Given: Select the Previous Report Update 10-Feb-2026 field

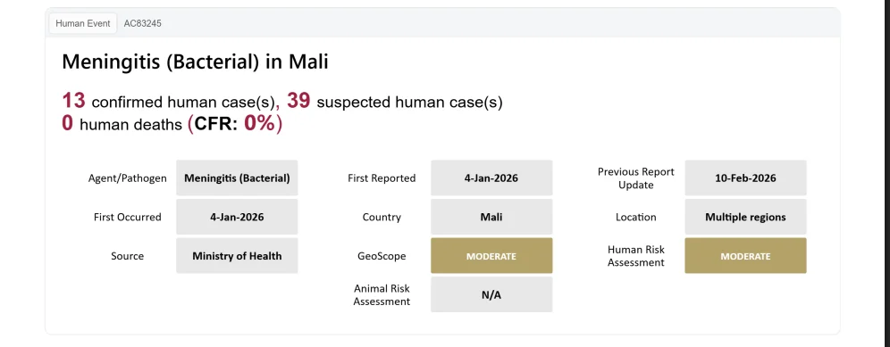Looking at the screenshot, I should [x=745, y=178].
